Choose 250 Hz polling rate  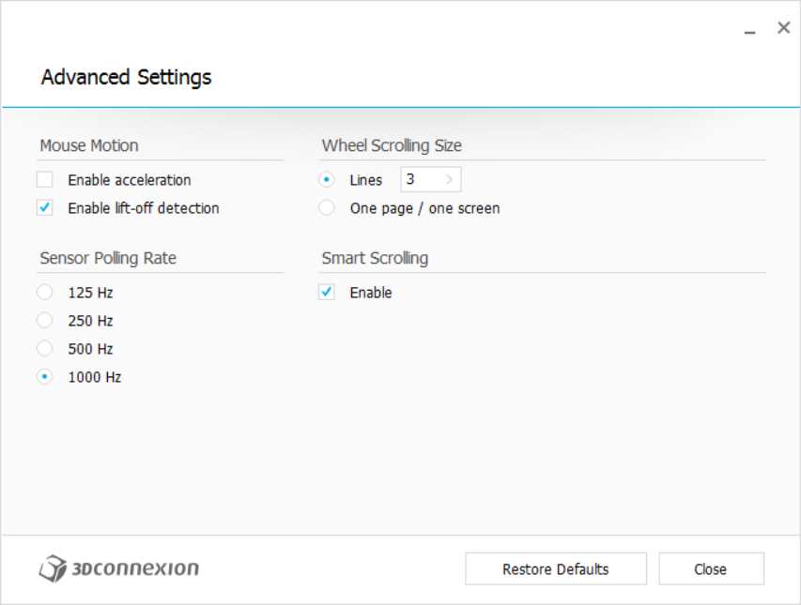pyautogui.click(x=45, y=321)
